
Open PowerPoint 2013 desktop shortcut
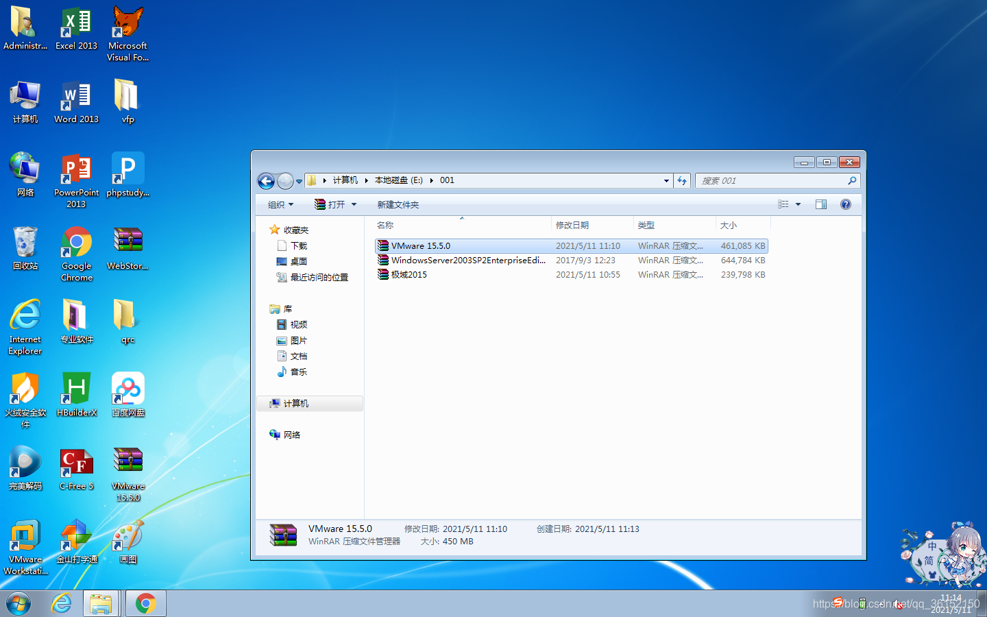point(76,180)
